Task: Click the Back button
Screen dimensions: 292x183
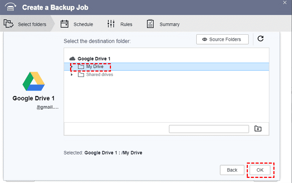Action: (x=232, y=170)
